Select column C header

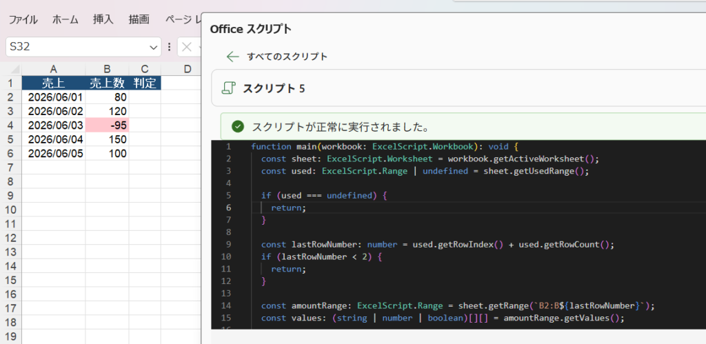tap(145, 70)
